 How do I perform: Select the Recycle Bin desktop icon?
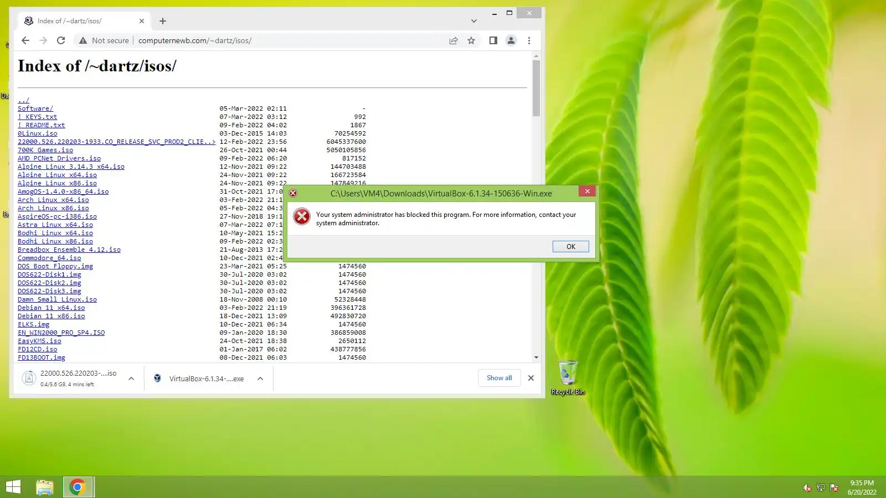568,378
